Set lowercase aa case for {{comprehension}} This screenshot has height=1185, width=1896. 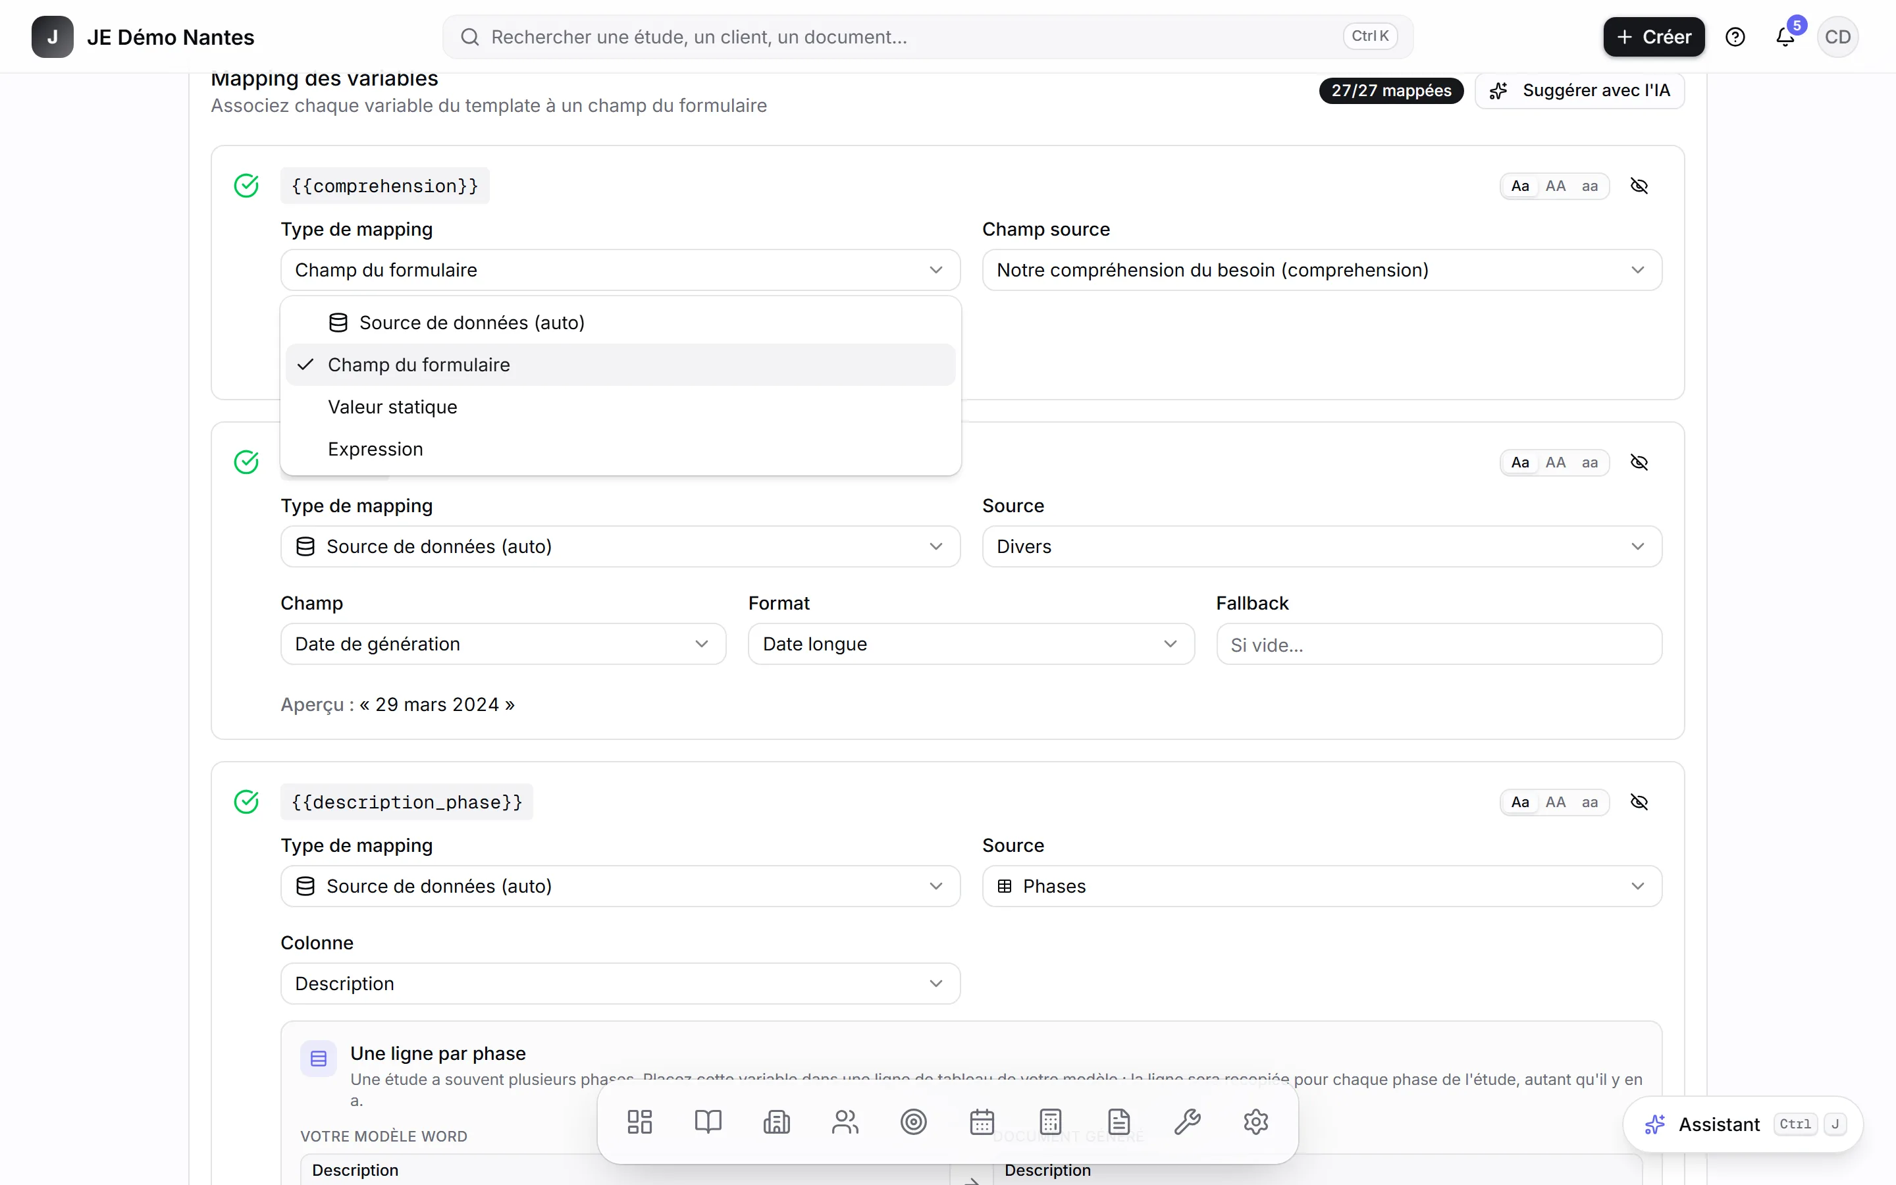[x=1590, y=186]
